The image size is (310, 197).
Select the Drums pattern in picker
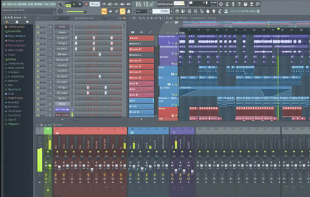pyautogui.click(x=141, y=38)
